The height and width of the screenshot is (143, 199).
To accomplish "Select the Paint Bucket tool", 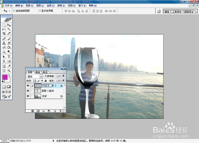I will click(x=9, y=47).
